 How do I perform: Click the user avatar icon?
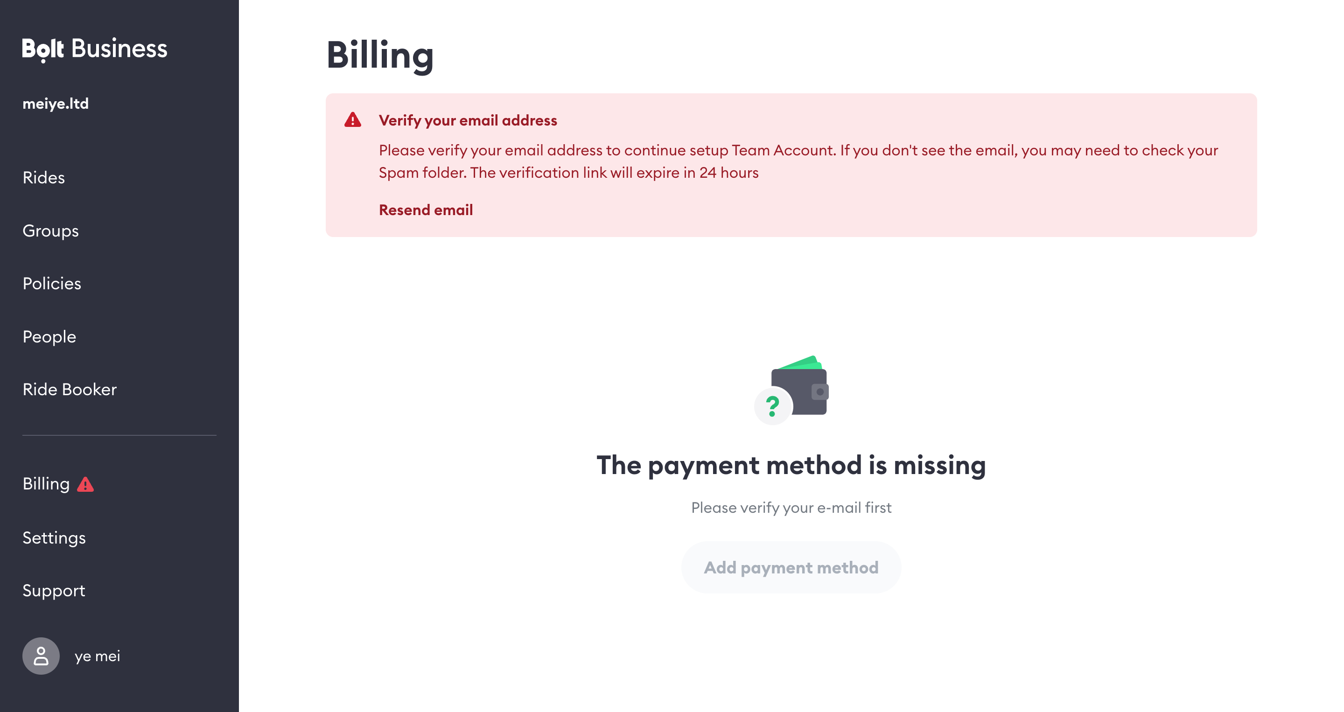[41, 656]
